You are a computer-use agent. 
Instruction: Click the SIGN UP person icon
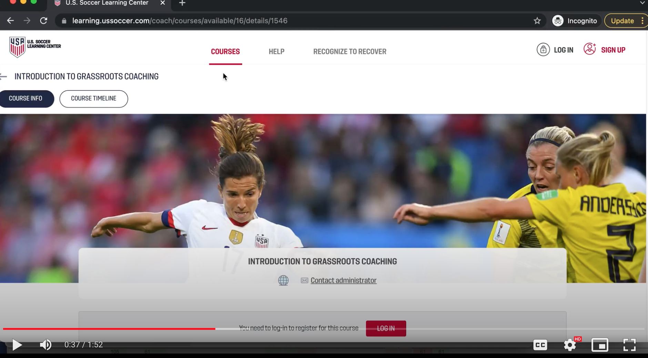(590, 49)
